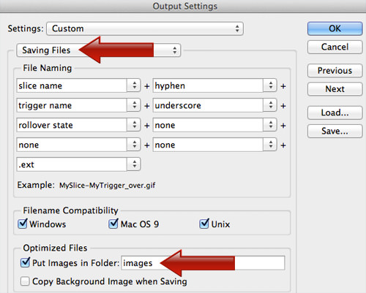Open the underscore naming dropdown
Screen dimensions: 366x293
pos(214,105)
